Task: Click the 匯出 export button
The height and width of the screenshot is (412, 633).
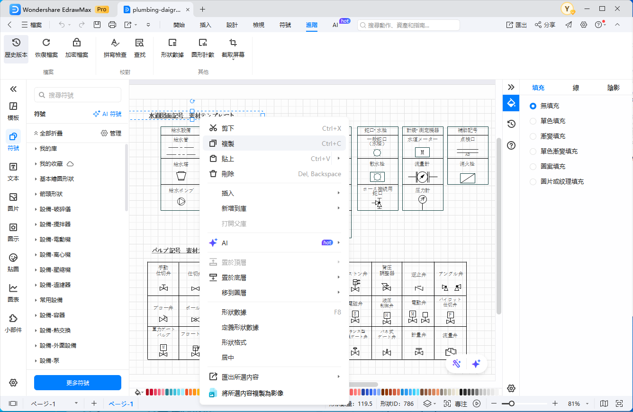Action: 516,25
